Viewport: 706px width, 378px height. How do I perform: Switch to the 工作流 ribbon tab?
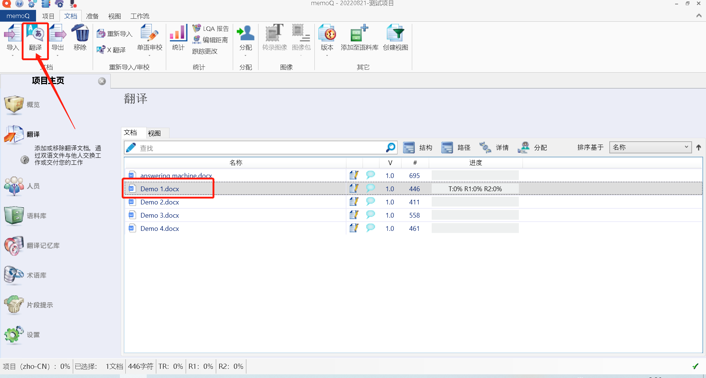coord(140,16)
